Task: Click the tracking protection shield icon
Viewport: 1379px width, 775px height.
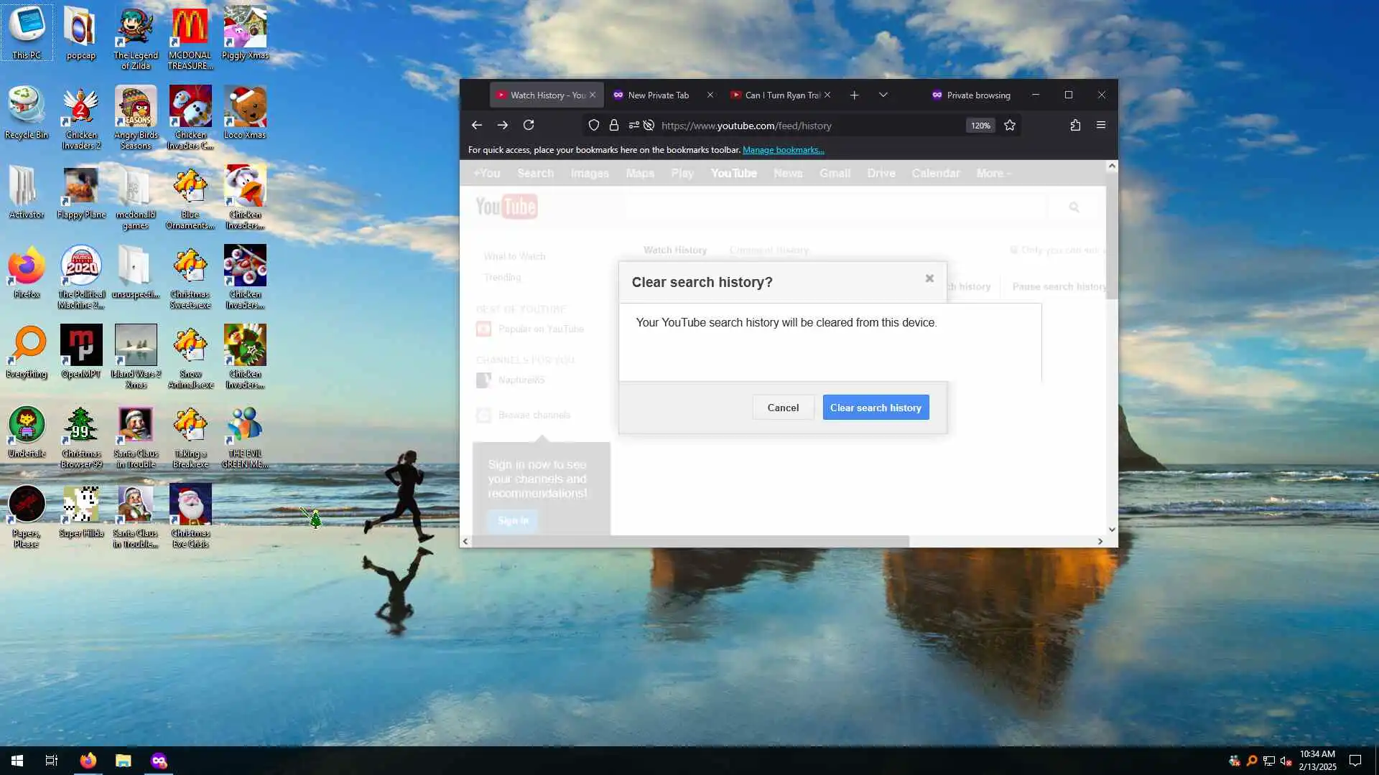Action: (594, 125)
